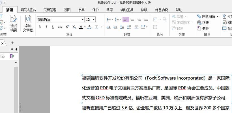This screenshot has width=232, height=113.
Task: Click the 书签 bookmark button
Action: pyautogui.click(x=203, y=28)
